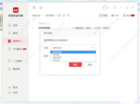Click the 有道 red logo icon
The width and height of the screenshot is (140, 104).
pos(16,10)
